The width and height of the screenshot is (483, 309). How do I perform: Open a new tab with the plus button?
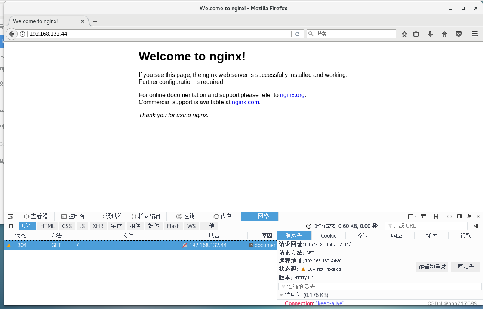click(95, 21)
